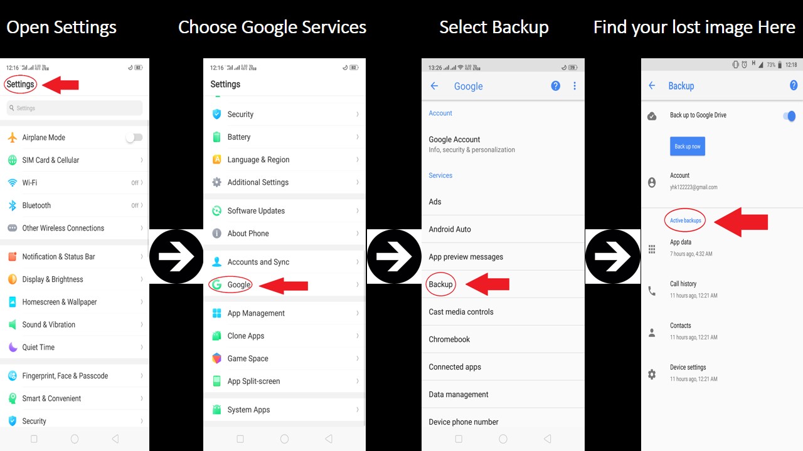Expand the Wi-Fi settings chevron
Image resolution: width=803 pixels, height=451 pixels.
(142, 183)
